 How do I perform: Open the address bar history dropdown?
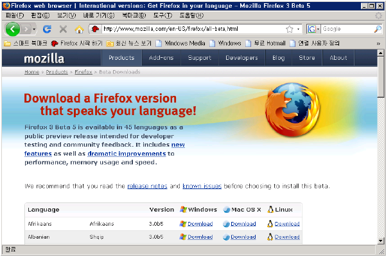tap(298, 29)
